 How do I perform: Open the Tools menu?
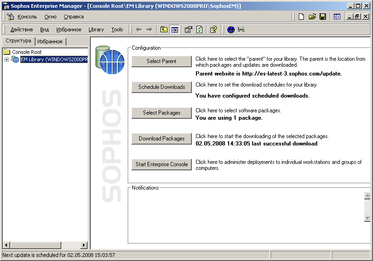[x=117, y=29]
